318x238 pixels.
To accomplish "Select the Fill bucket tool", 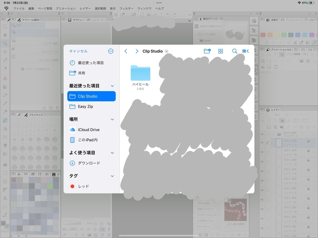I will (5, 165).
